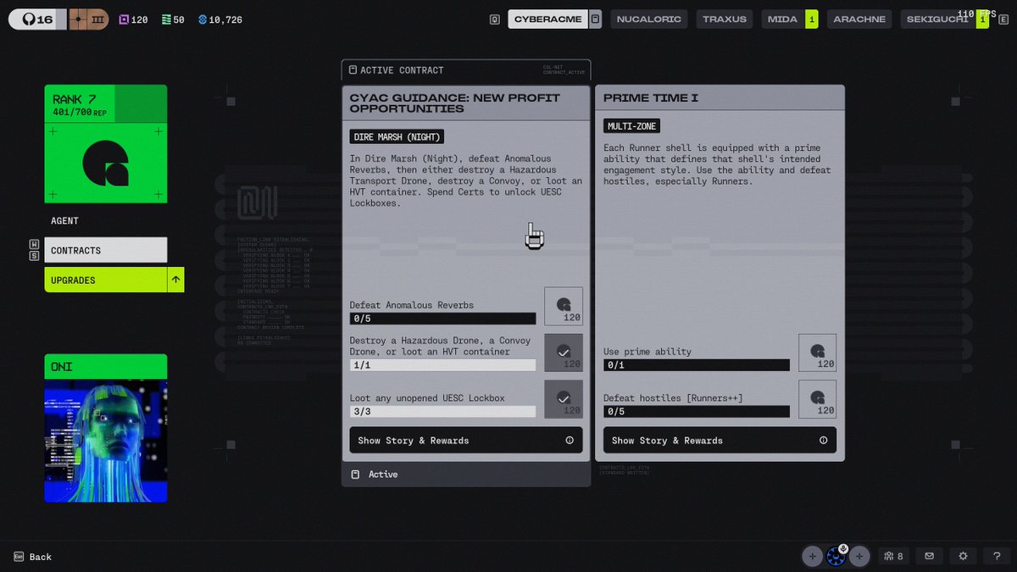This screenshot has width=1017, height=572.
Task: Switch to the Sekiguchi faction tab
Action: click(x=937, y=19)
